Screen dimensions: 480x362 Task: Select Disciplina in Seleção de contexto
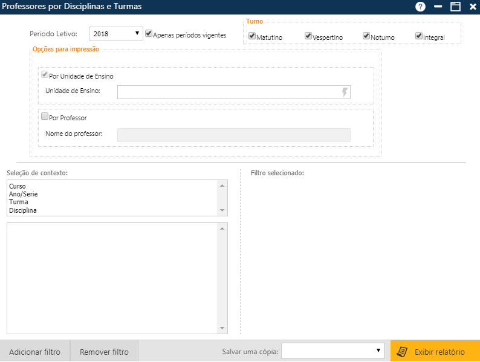pyautogui.click(x=24, y=210)
